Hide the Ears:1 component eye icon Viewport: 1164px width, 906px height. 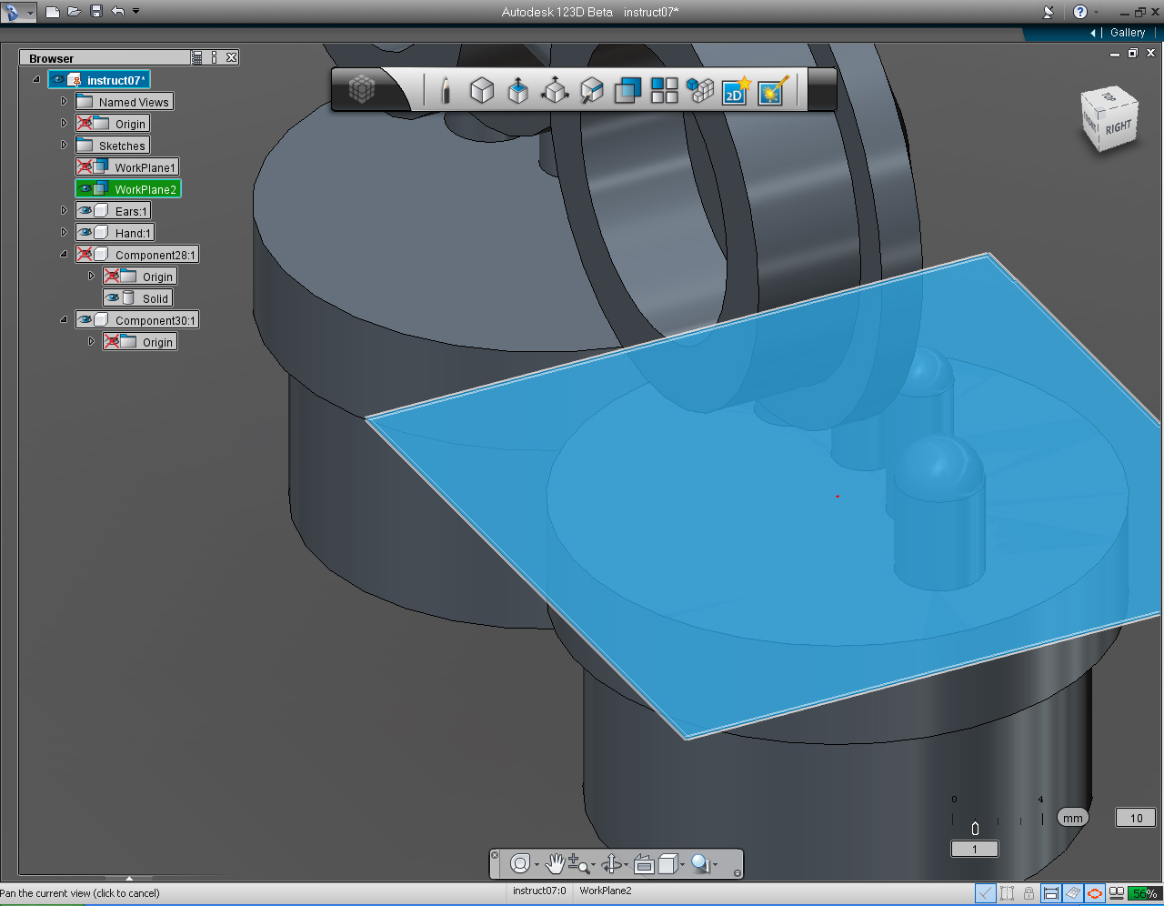[x=85, y=210]
